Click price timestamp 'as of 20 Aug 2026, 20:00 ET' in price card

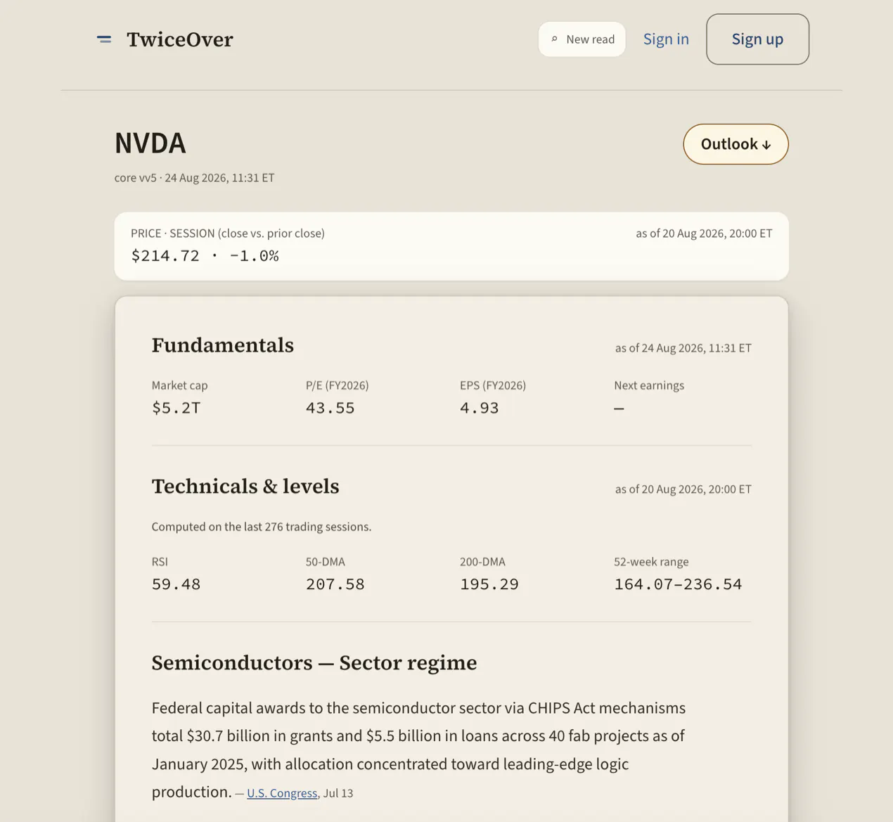(704, 233)
